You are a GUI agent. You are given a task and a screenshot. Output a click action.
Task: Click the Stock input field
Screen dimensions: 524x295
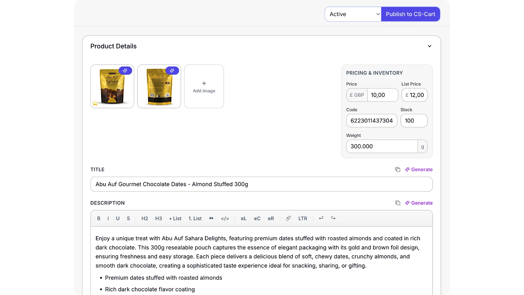pos(414,121)
